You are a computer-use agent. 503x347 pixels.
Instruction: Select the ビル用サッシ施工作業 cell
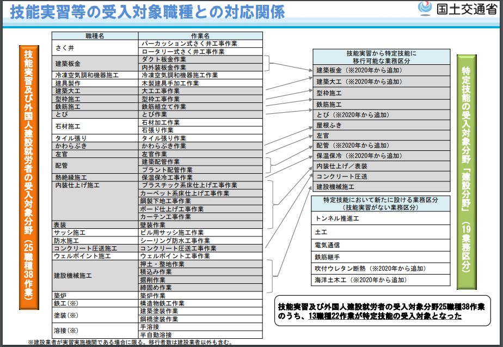coord(200,233)
